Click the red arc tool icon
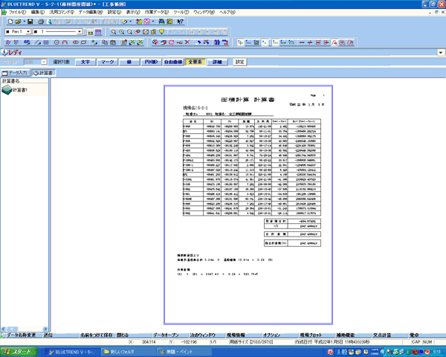446x357 pixels. point(65,42)
